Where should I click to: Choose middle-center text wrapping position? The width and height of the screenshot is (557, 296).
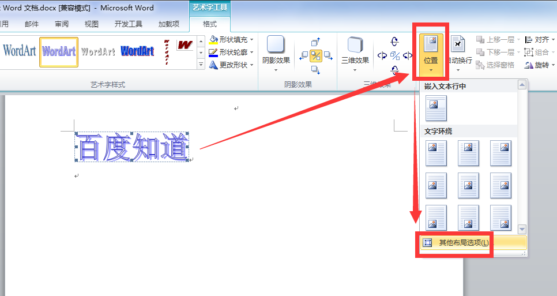[x=468, y=185]
